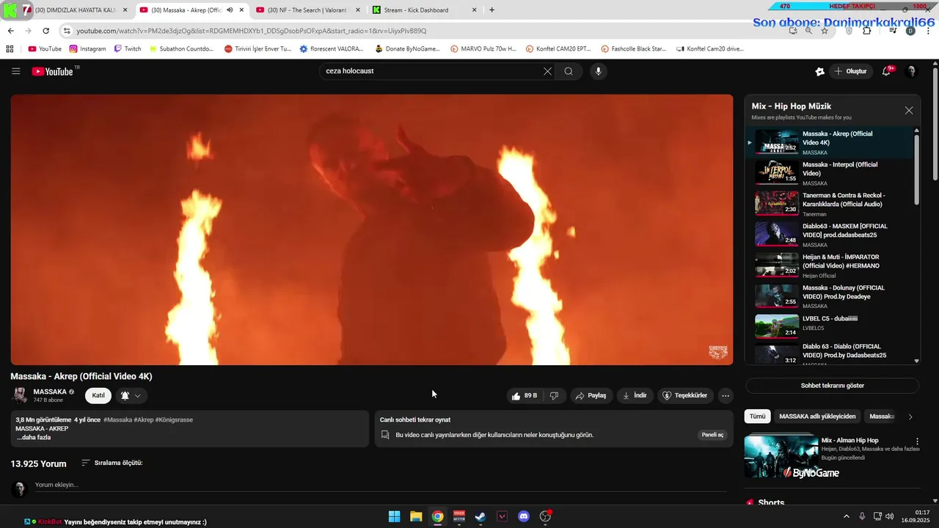Play Massaka - Interpol from the playlist
The image size is (939, 528).
point(830,172)
